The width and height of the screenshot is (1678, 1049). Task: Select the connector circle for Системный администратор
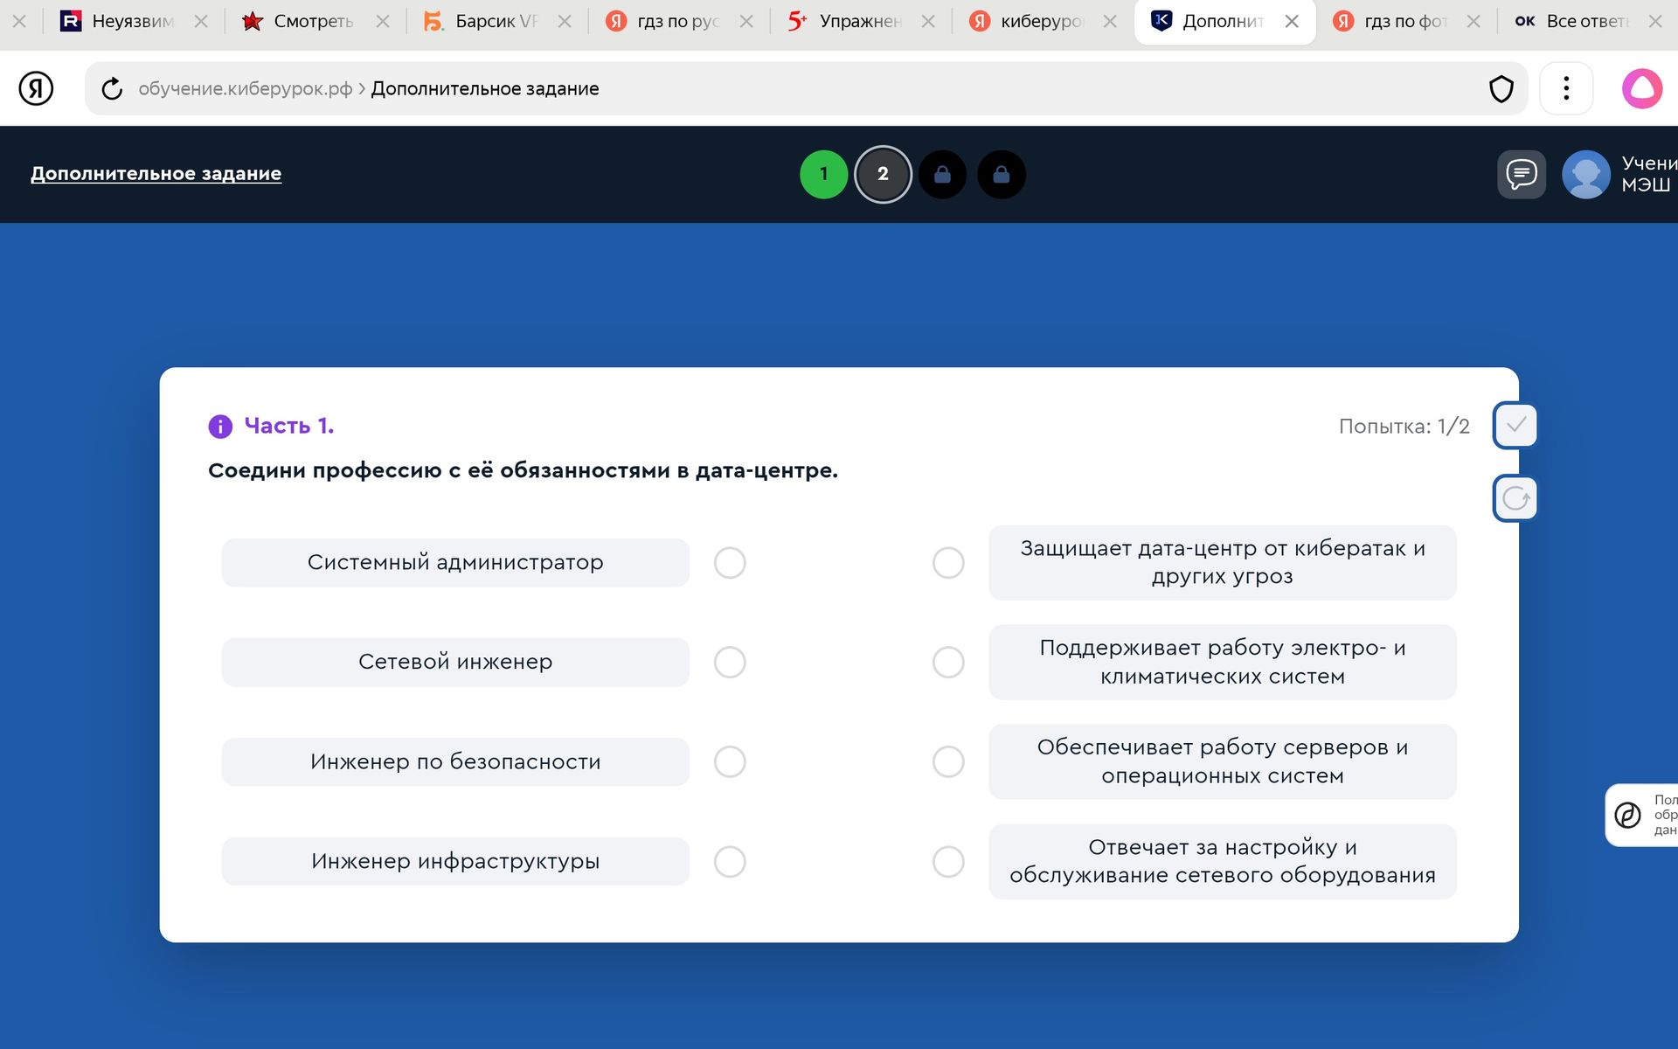730,563
